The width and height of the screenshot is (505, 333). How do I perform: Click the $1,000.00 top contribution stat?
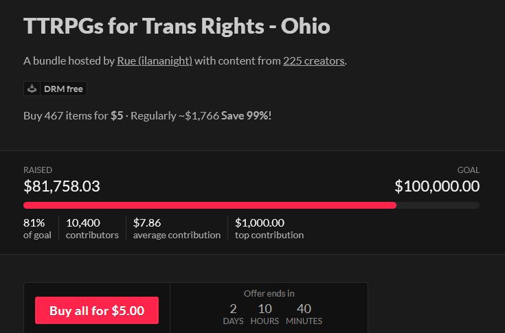coord(269,229)
